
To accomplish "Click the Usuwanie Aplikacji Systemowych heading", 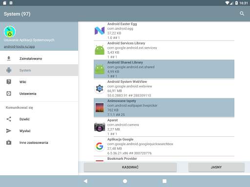I will (29, 40).
